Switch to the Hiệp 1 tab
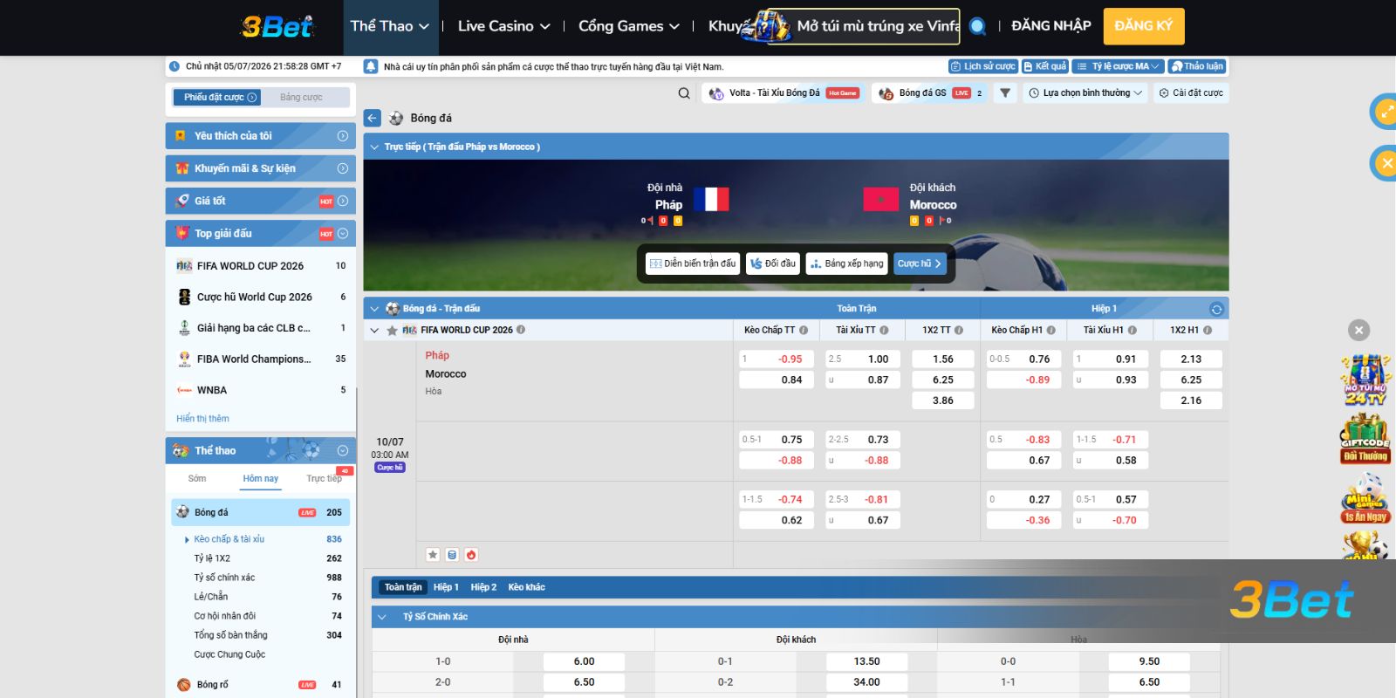1396x698 pixels. [446, 587]
